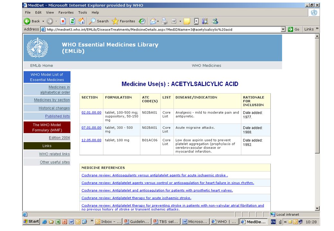Open section 12.05.00.00 link

point(92,140)
